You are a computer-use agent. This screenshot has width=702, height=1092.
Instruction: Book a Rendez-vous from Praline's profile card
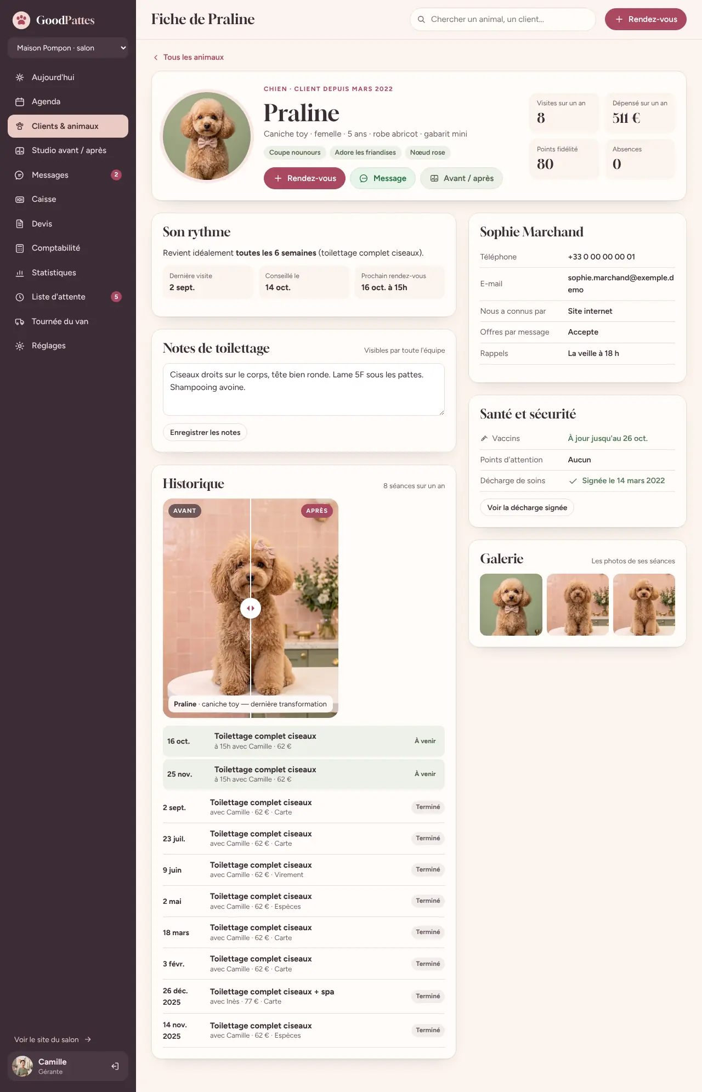pos(304,178)
